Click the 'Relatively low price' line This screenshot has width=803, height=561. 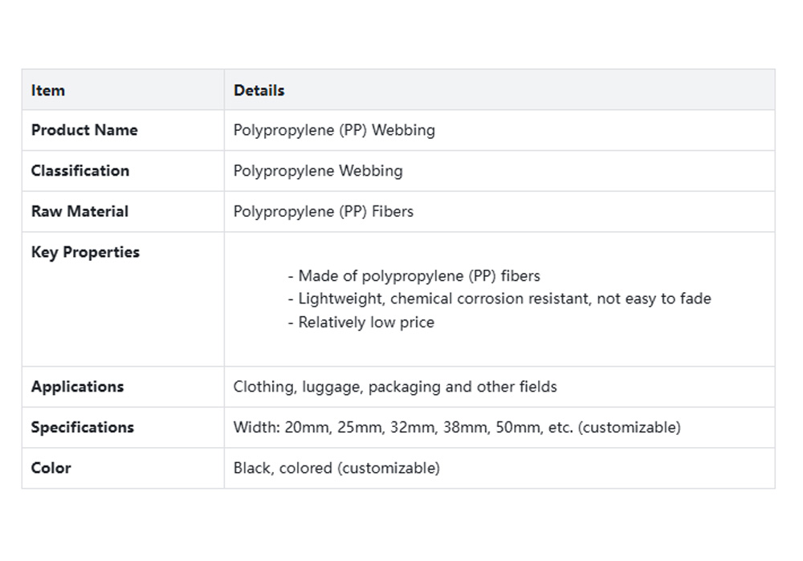(361, 323)
